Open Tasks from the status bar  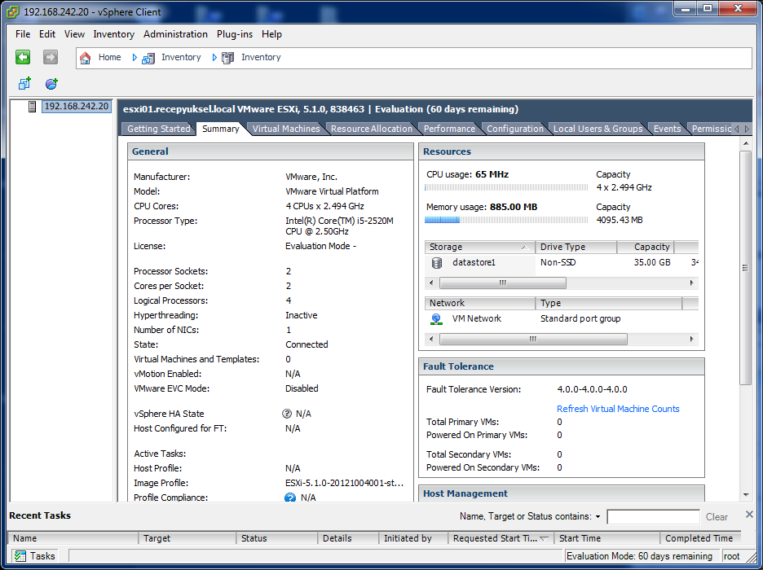tap(33, 556)
